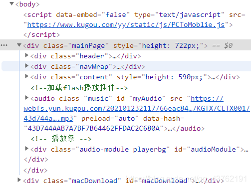Open the webfs.yun.kugou.com mp3 link
This screenshot has height=188, width=251.
point(137,109)
